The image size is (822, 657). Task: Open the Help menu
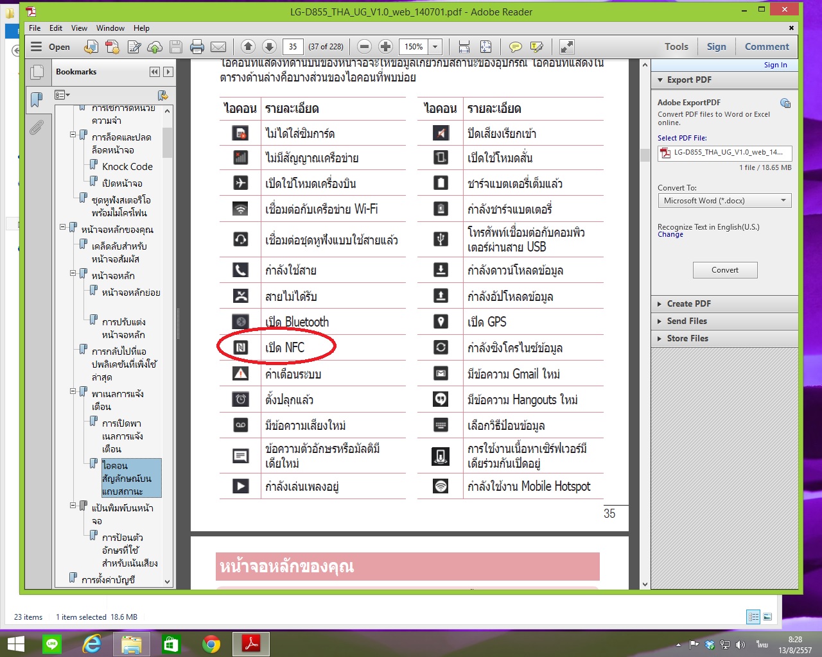point(141,28)
